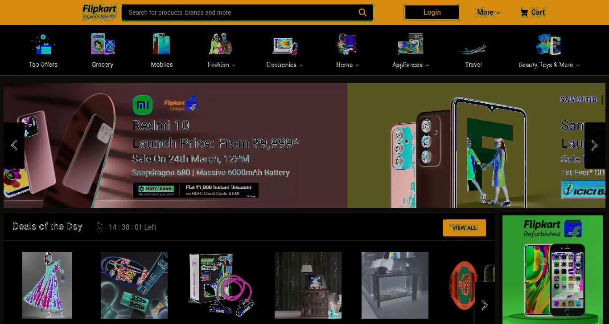Open Flipkart Refurbished ad banner
This screenshot has width=609, height=324.
(x=552, y=270)
